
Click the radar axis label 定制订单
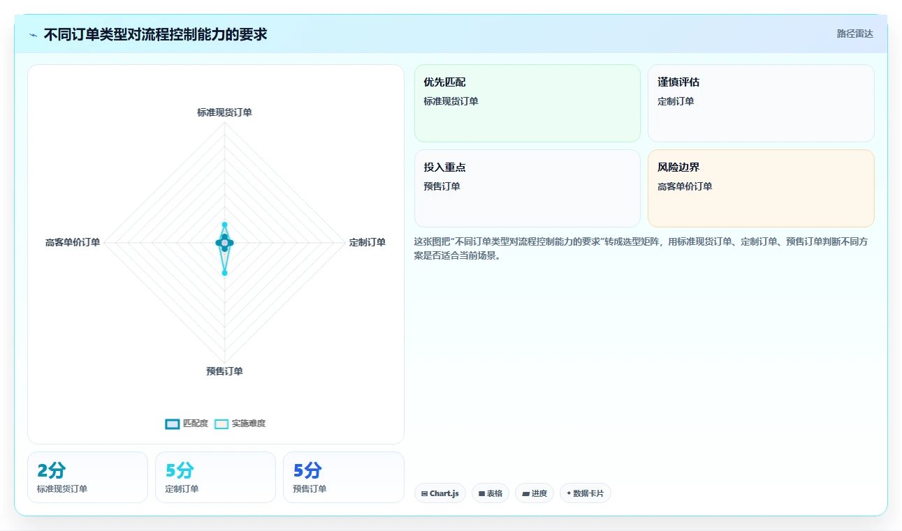[368, 243]
